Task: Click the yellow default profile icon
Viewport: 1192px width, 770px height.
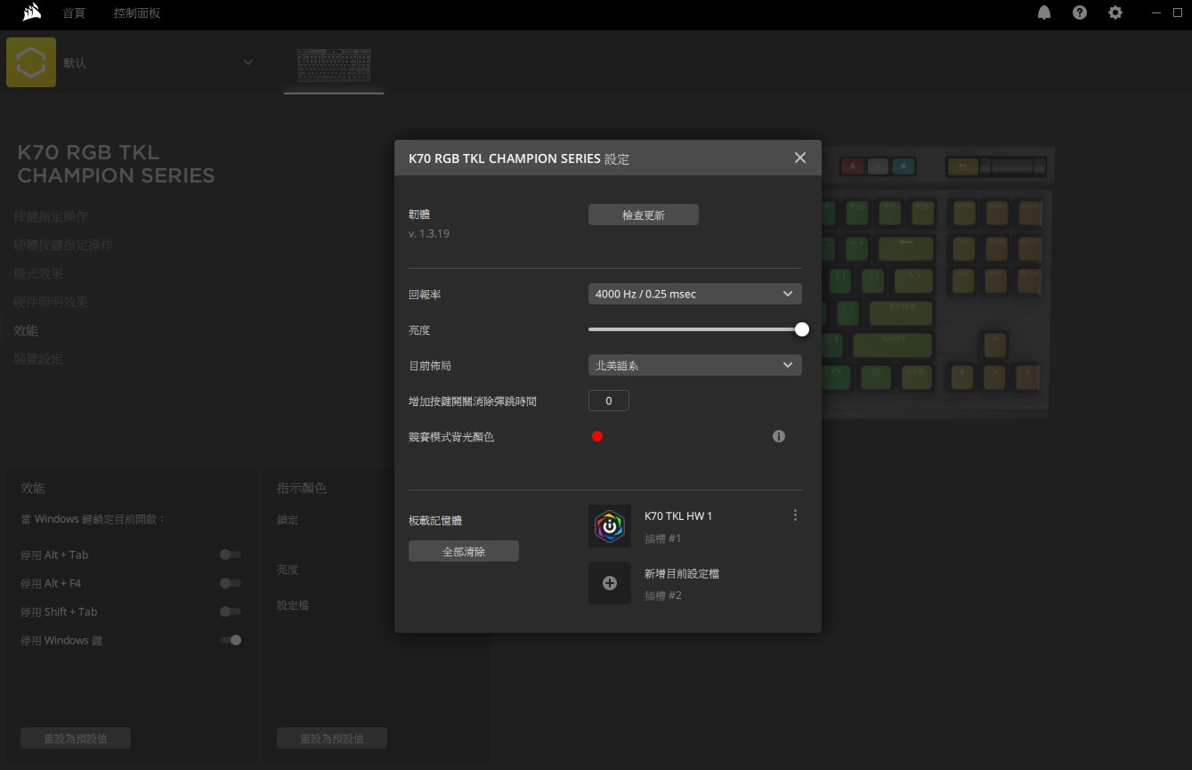Action: click(31, 62)
